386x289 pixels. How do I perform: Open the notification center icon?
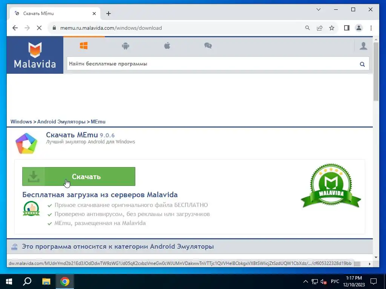click(x=374, y=281)
